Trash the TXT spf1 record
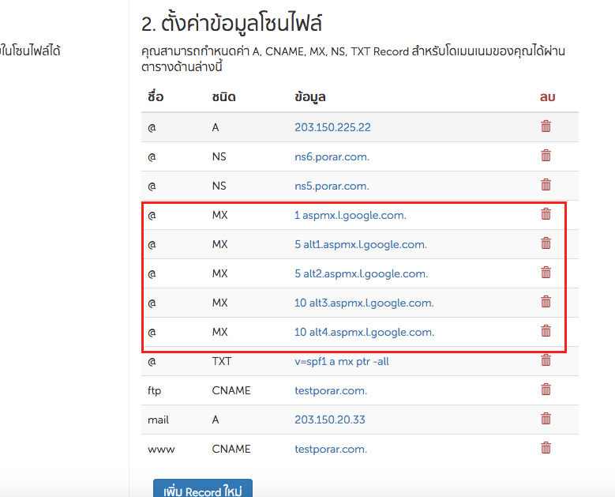Viewport: 615px width, 497px height. point(546,360)
